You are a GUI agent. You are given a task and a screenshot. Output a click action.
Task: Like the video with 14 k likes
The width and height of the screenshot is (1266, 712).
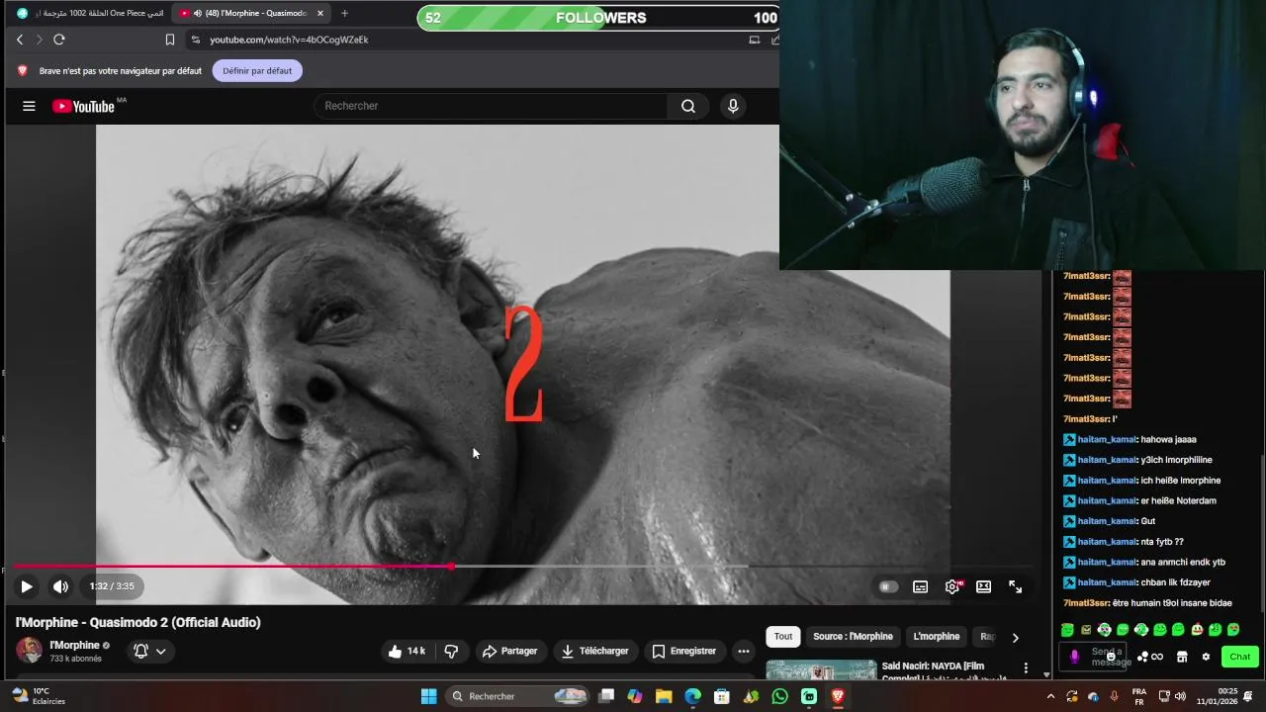407,651
